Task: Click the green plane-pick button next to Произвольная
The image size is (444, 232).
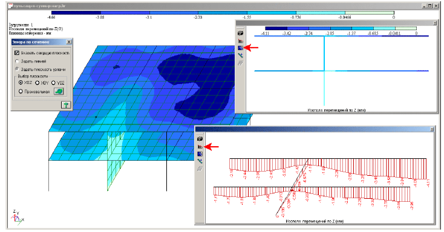Action: pos(59,91)
